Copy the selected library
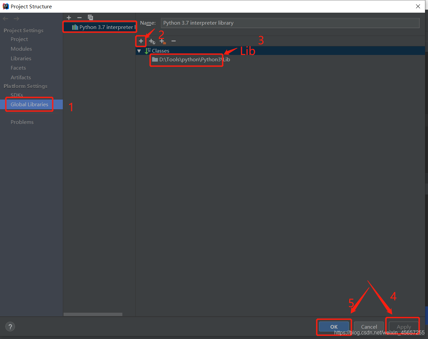Viewport: 428px width, 339px height. tap(90, 18)
